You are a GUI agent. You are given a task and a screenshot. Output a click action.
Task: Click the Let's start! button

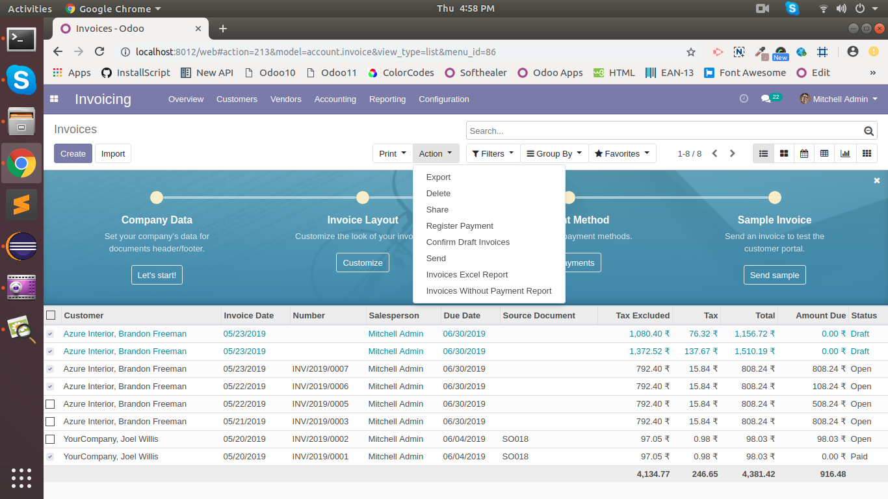coord(157,275)
